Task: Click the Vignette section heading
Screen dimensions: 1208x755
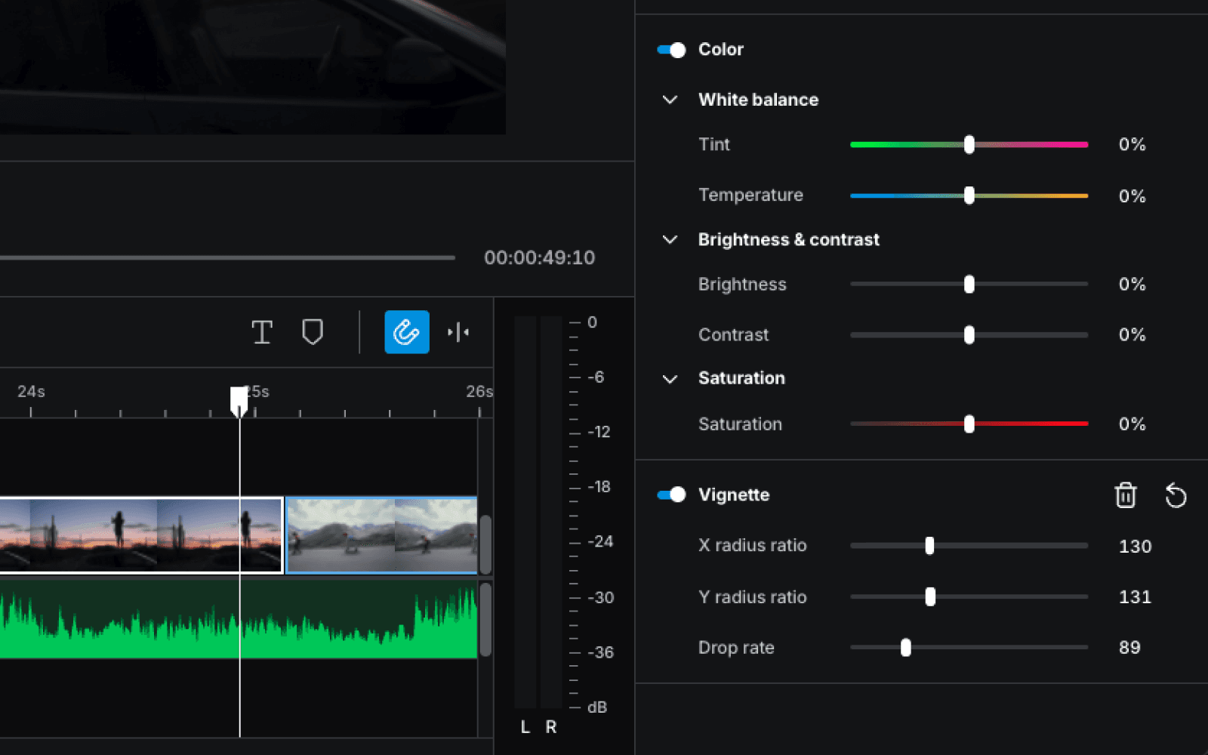Action: (734, 495)
